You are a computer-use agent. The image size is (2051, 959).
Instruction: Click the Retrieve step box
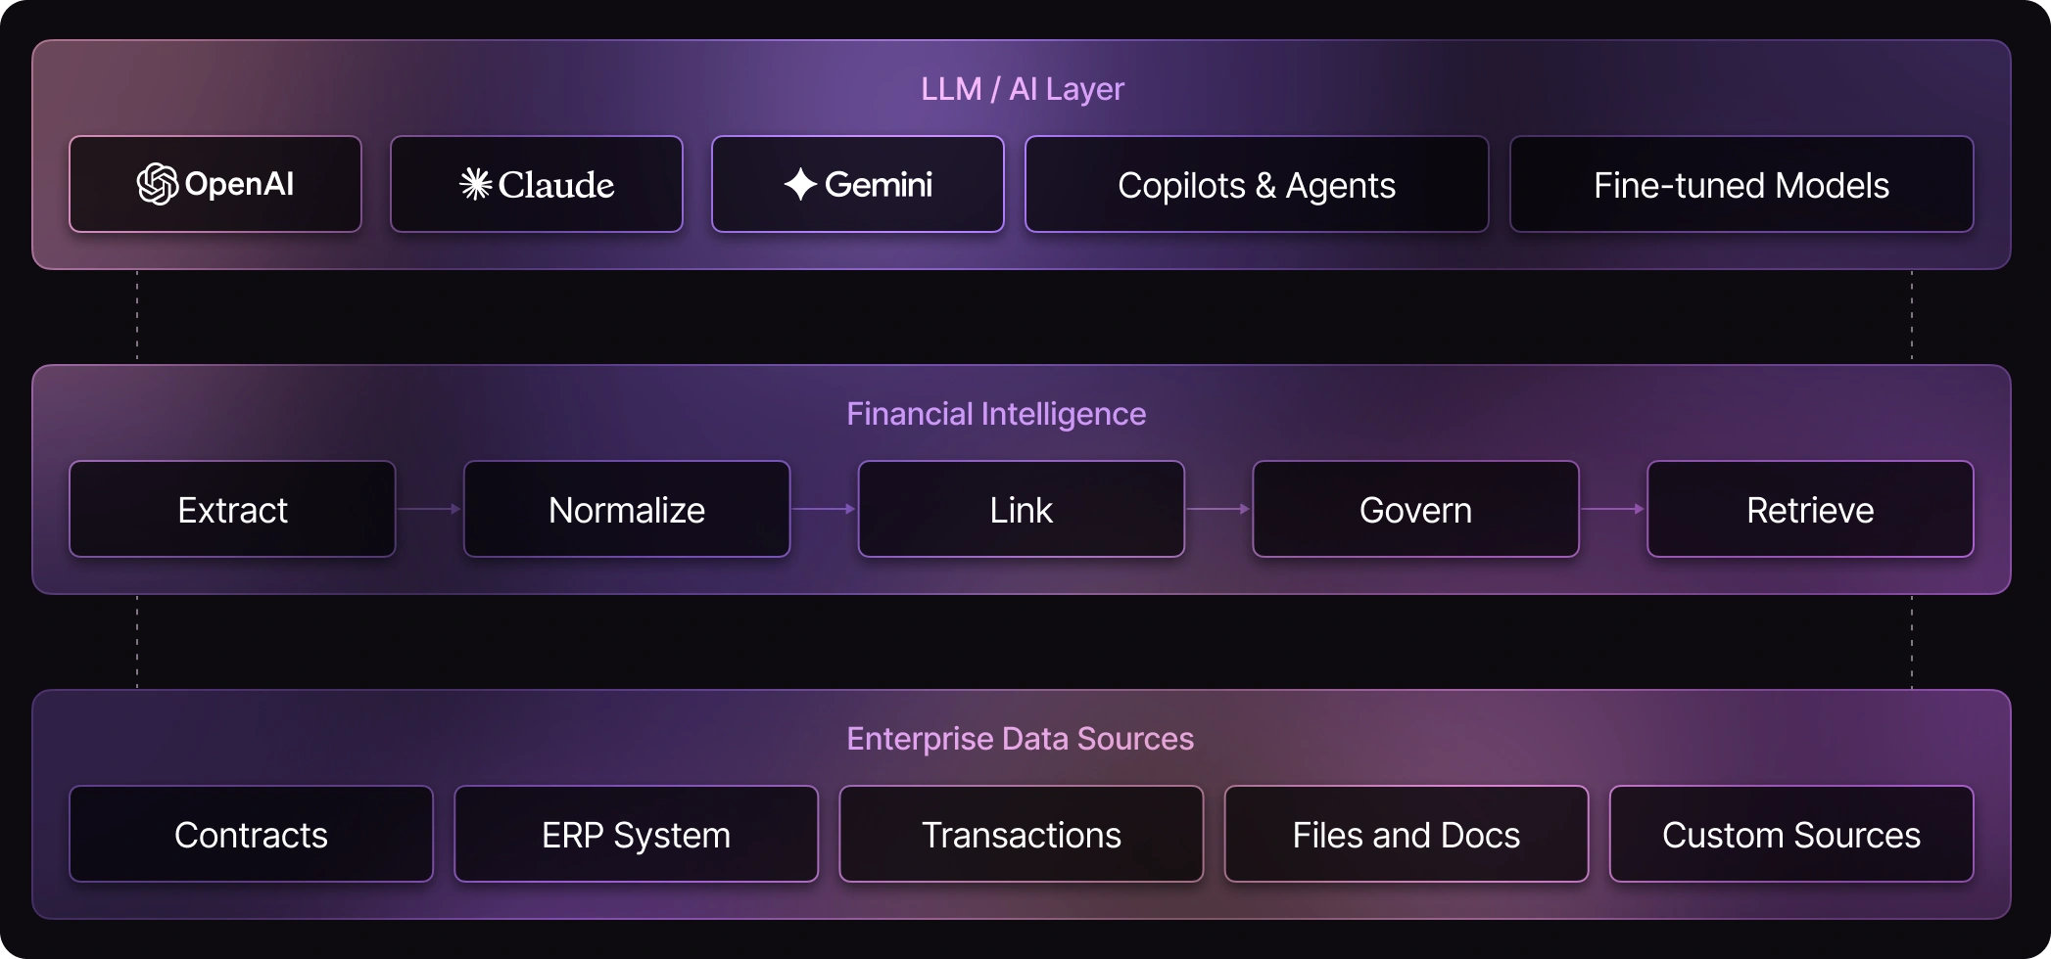pyautogui.click(x=1810, y=509)
